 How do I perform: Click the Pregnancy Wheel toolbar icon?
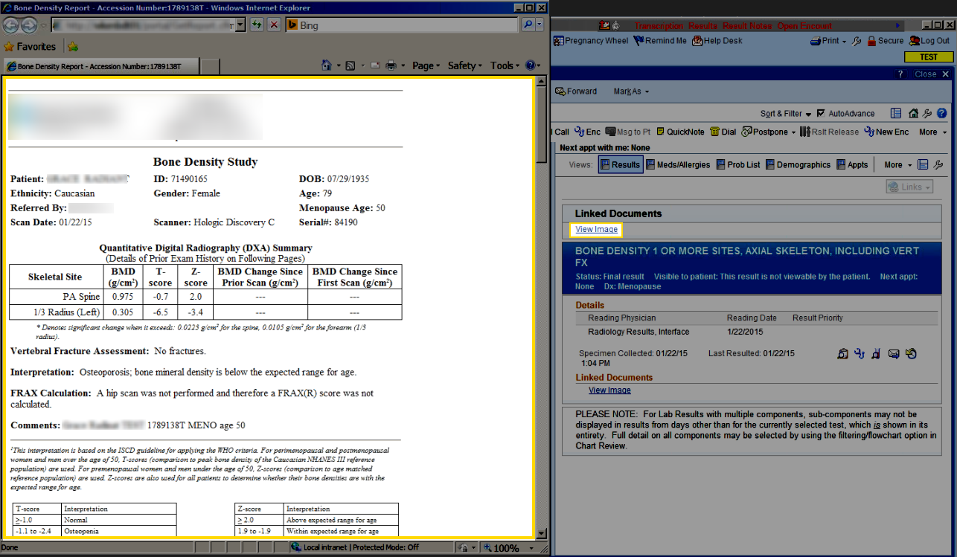559,41
